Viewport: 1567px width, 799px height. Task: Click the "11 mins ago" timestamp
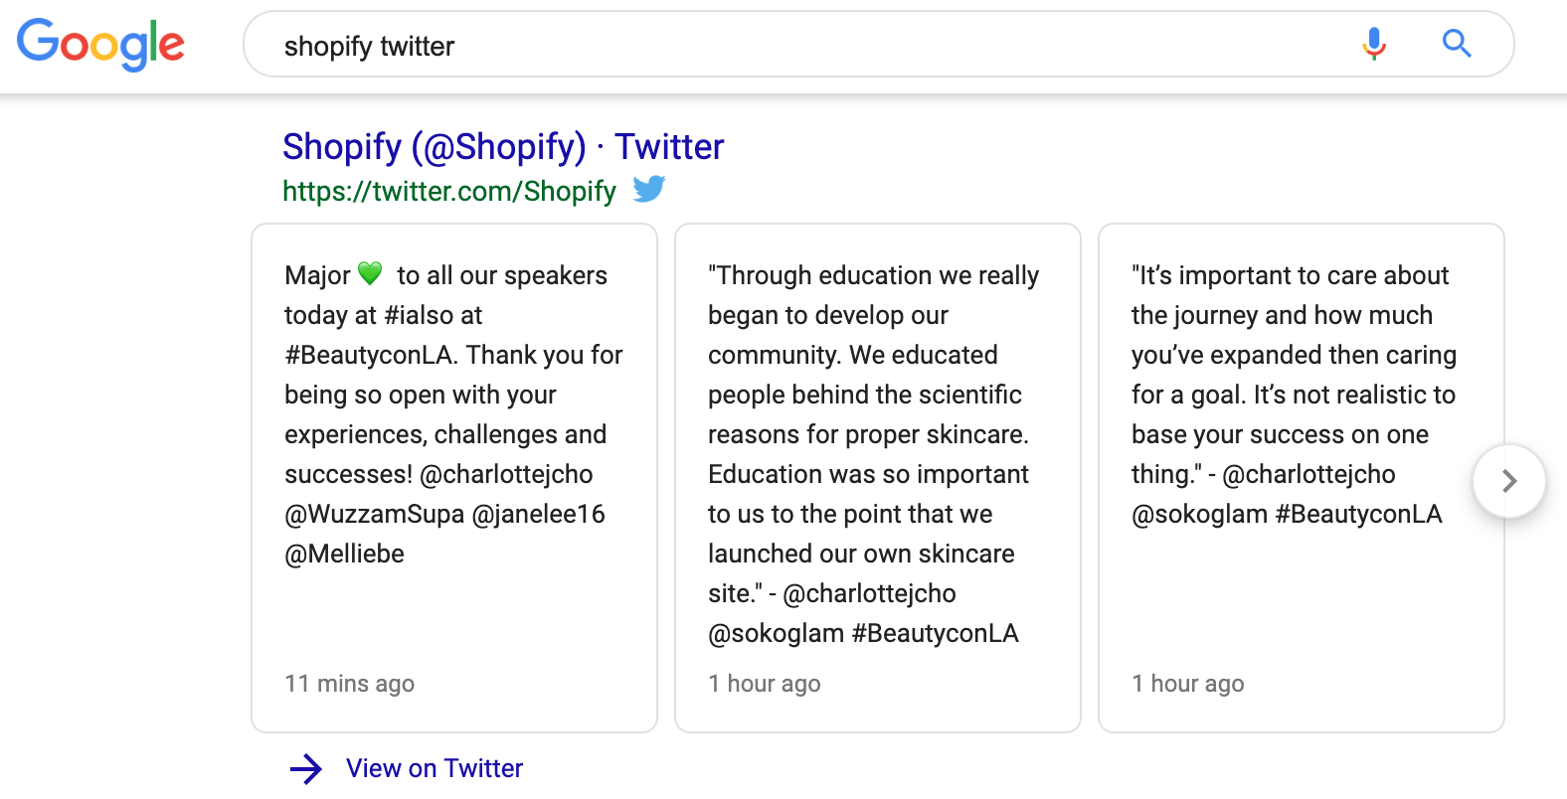coord(349,684)
